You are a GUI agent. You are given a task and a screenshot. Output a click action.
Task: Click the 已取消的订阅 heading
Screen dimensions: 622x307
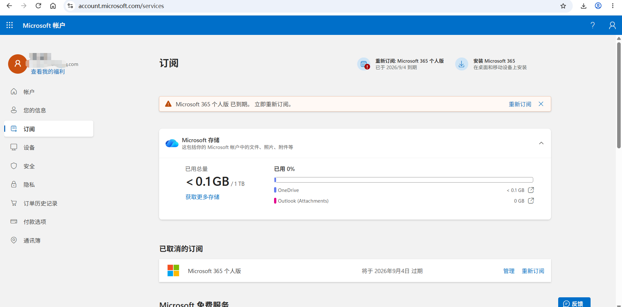(181, 249)
